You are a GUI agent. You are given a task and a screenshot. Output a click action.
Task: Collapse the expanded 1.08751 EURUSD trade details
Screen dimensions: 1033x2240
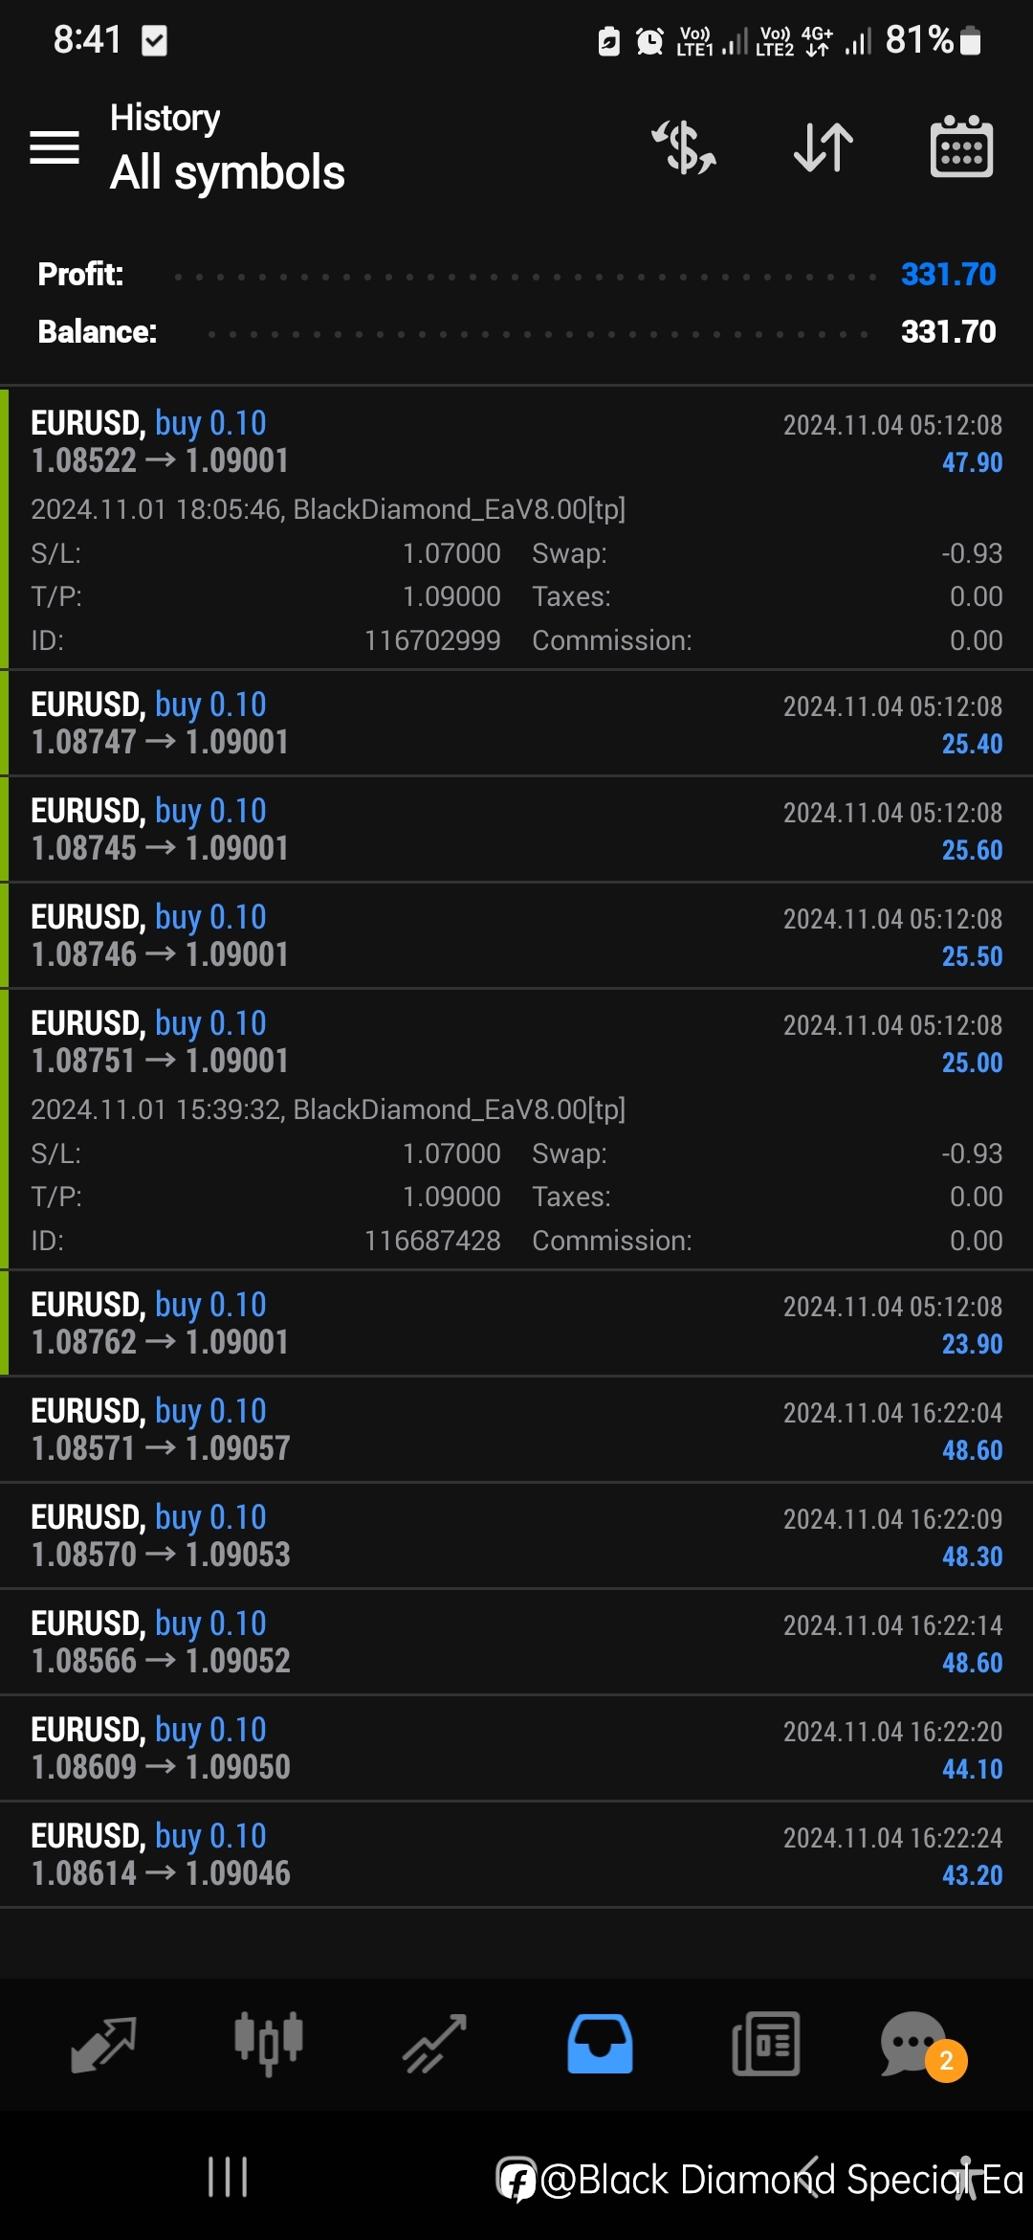click(516, 1042)
